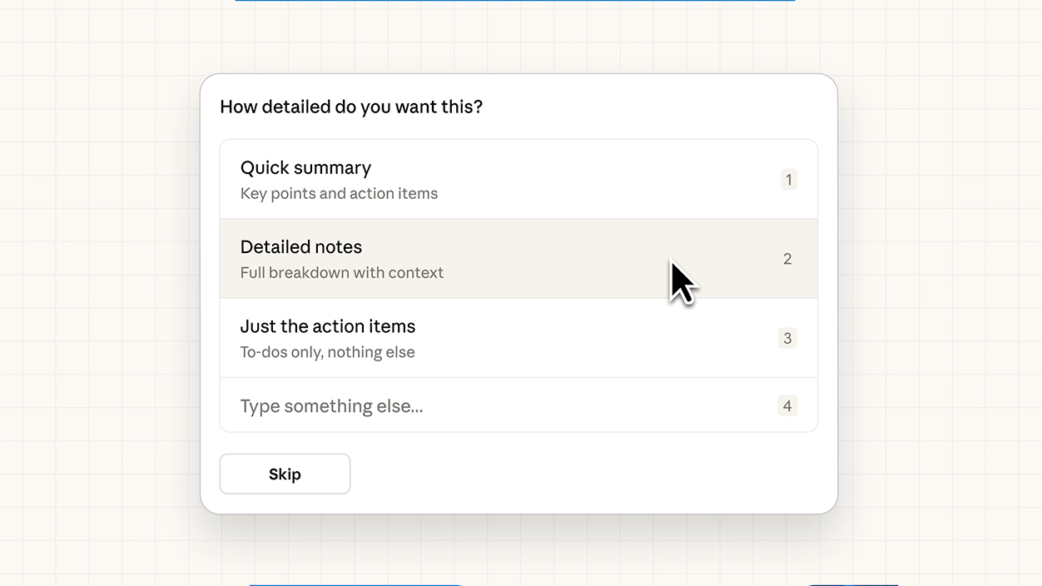Select the Quick summary option
The width and height of the screenshot is (1042, 586).
499,180
